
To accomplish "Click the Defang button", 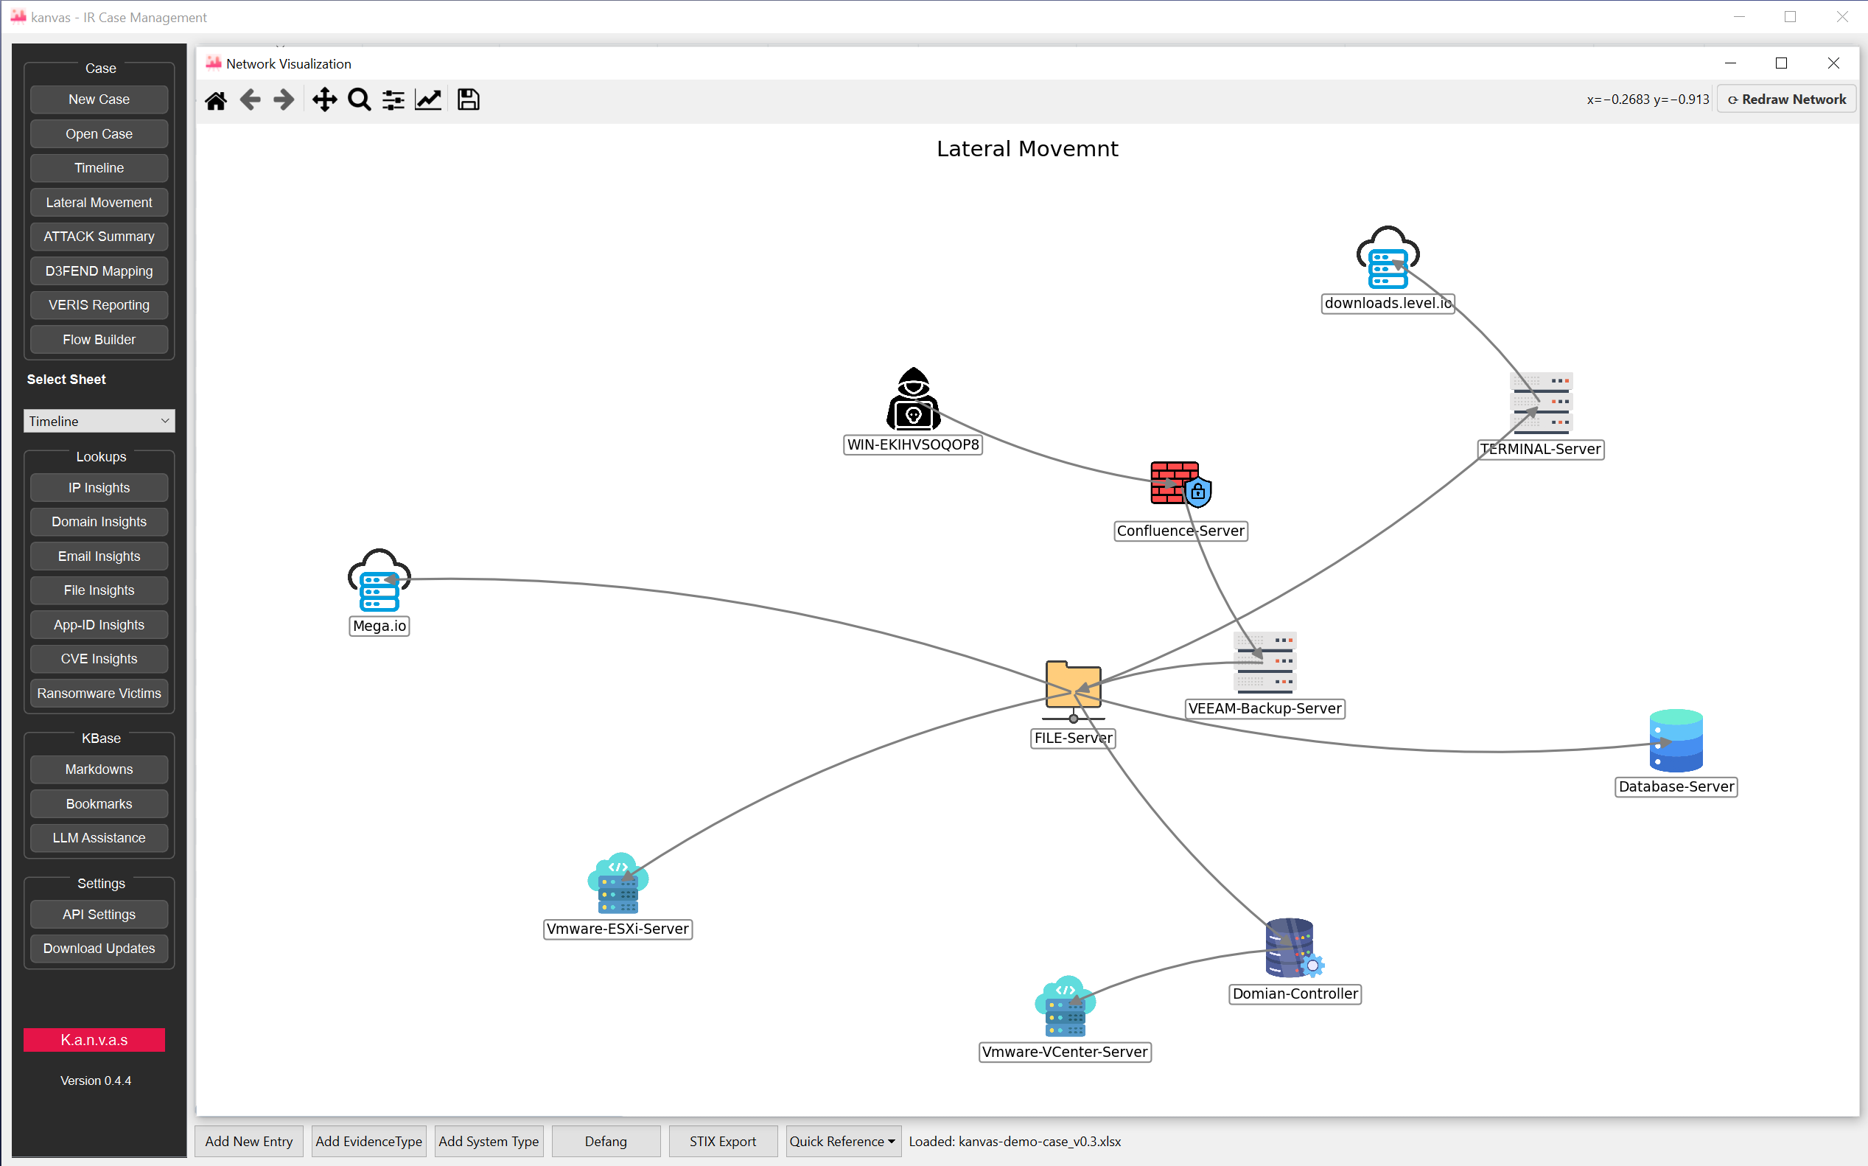I will coord(605,1142).
